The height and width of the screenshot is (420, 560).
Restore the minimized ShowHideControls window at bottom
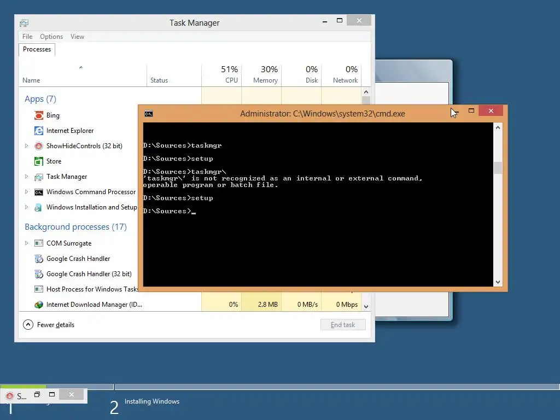coord(37,395)
